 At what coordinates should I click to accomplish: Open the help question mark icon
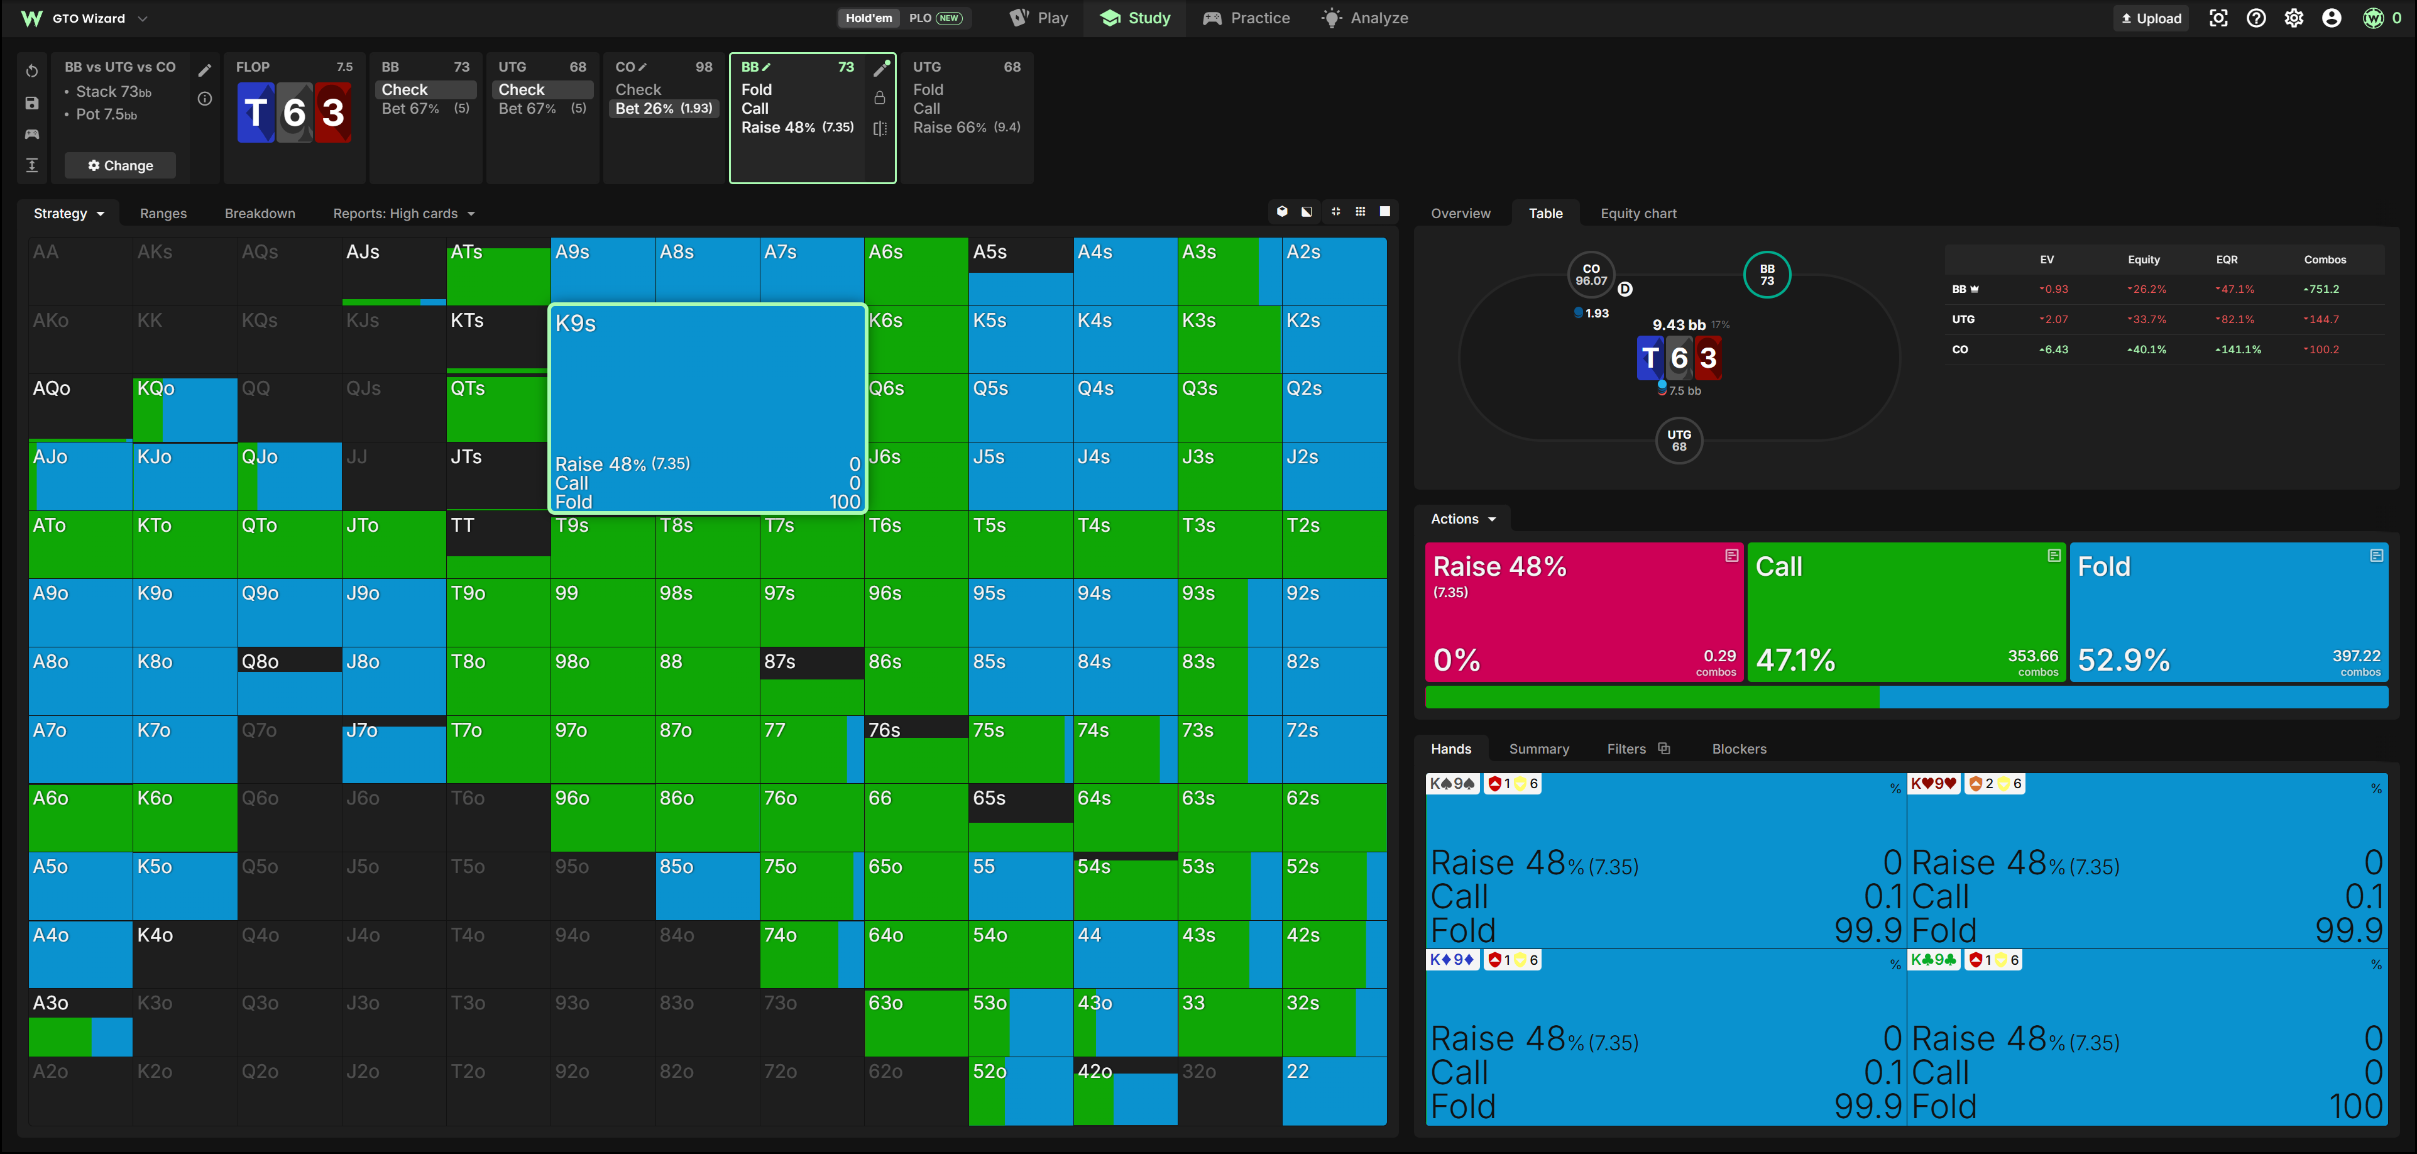[x=2255, y=18]
